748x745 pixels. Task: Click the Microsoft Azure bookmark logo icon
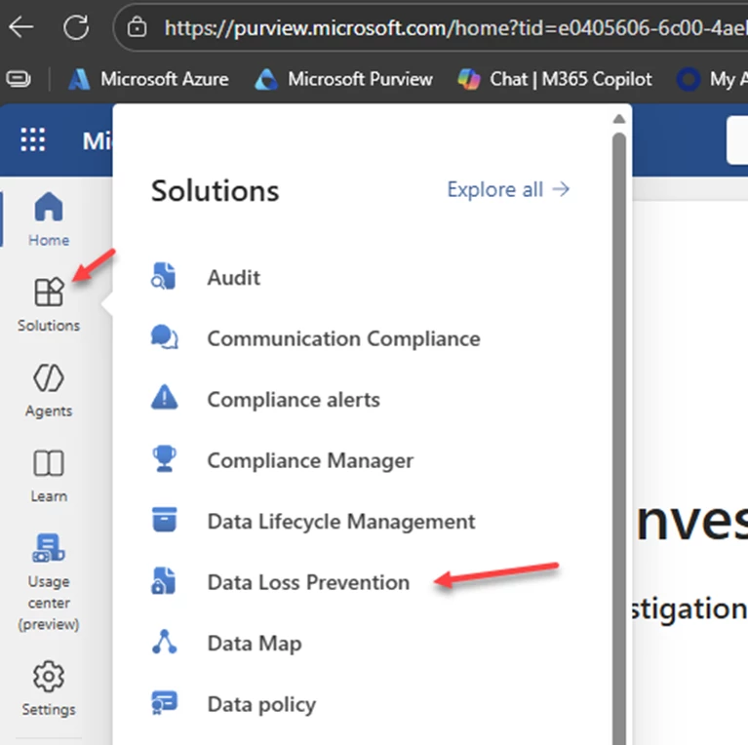click(79, 79)
